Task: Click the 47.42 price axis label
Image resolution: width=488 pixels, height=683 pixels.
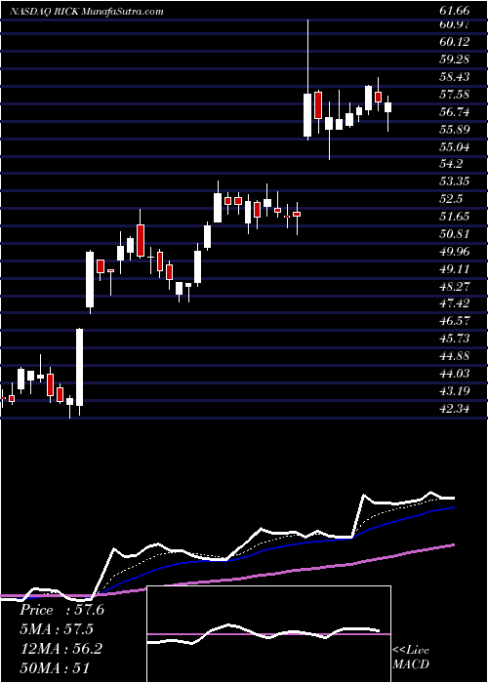Action: [x=455, y=303]
